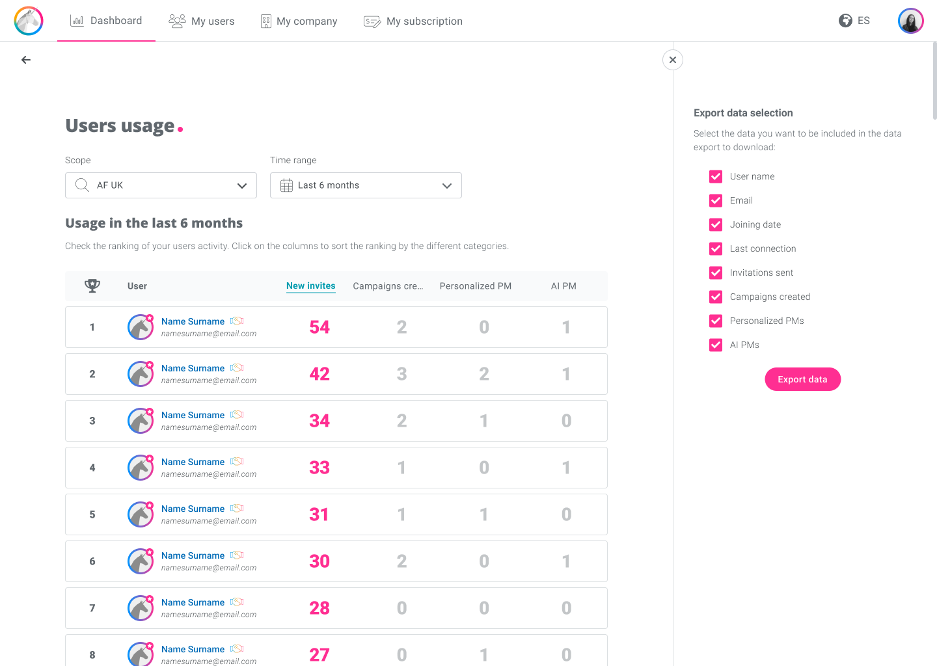Image resolution: width=937 pixels, height=666 pixels.
Task: Click the handshake icon in rank 2 row
Action: [x=237, y=368]
